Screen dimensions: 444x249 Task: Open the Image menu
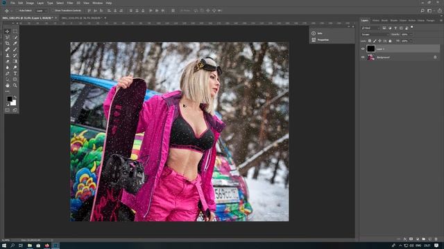pos(30,3)
